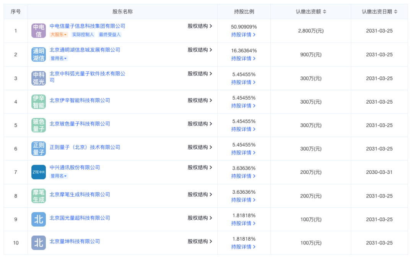Open 正则量子（北京）技术有限公司 company link

click(85, 147)
